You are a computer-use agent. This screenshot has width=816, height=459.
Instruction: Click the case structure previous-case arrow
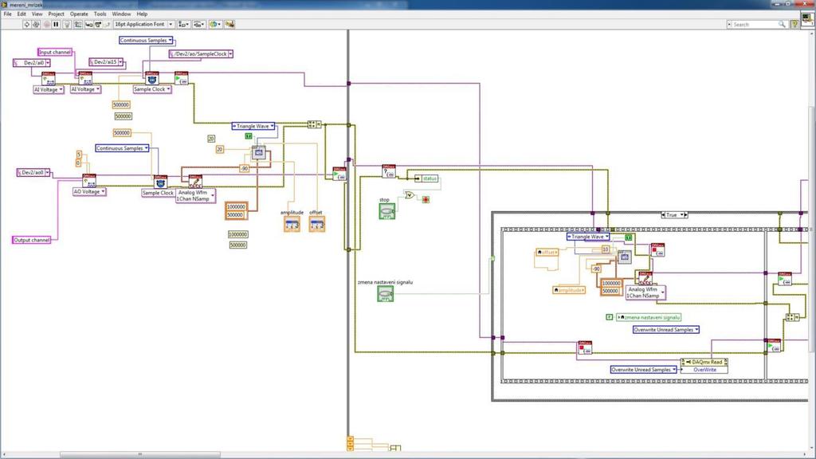663,214
